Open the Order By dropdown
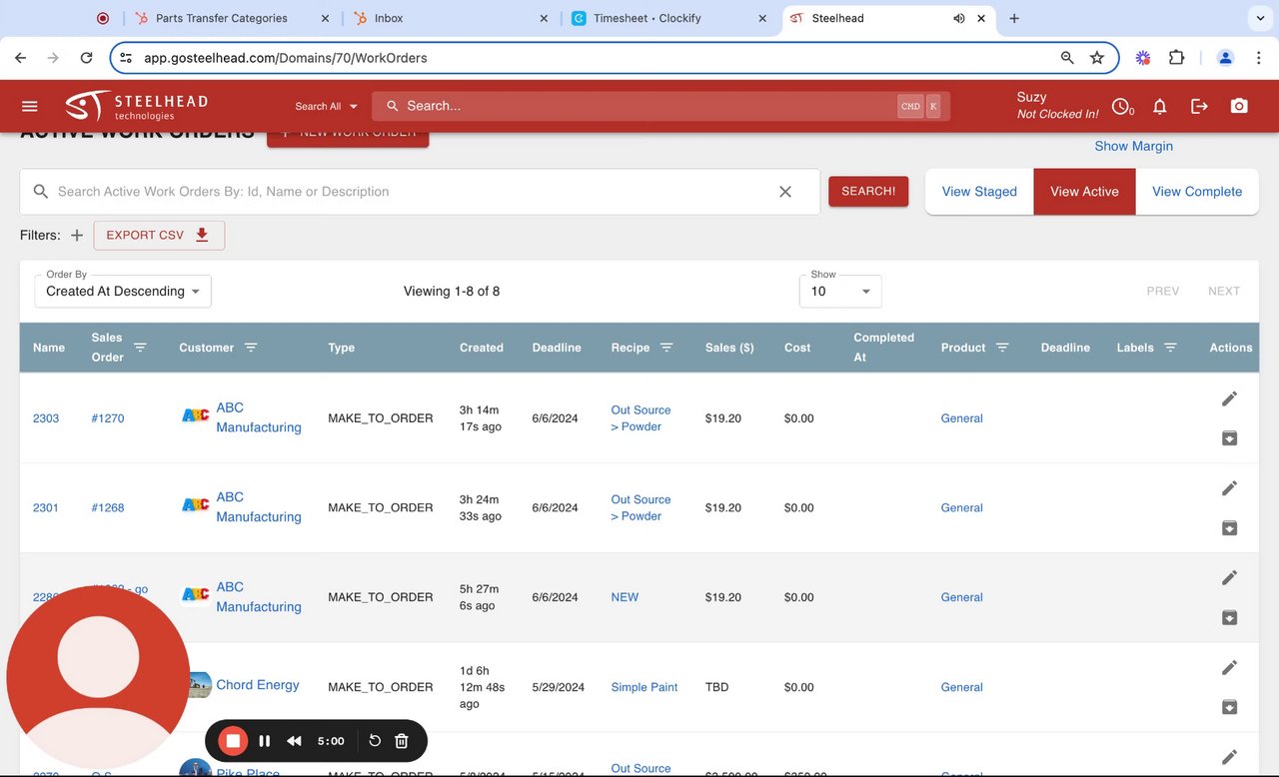Image resolution: width=1279 pixels, height=777 pixels. tap(123, 291)
